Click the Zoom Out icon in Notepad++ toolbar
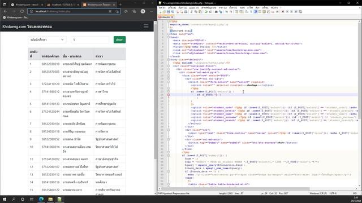 pos(231,12)
